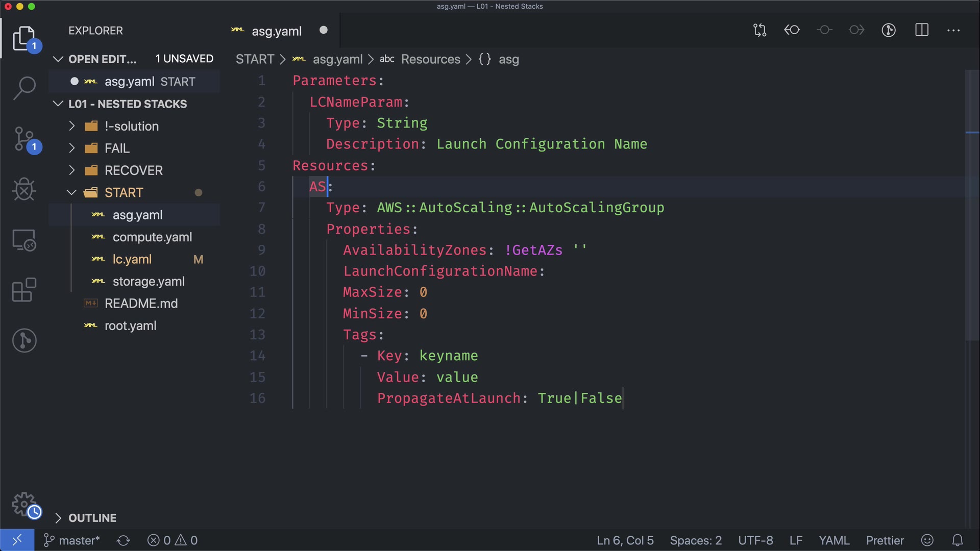980x551 pixels.
Task: Click the Split Editor Right icon
Action: pos(922,30)
